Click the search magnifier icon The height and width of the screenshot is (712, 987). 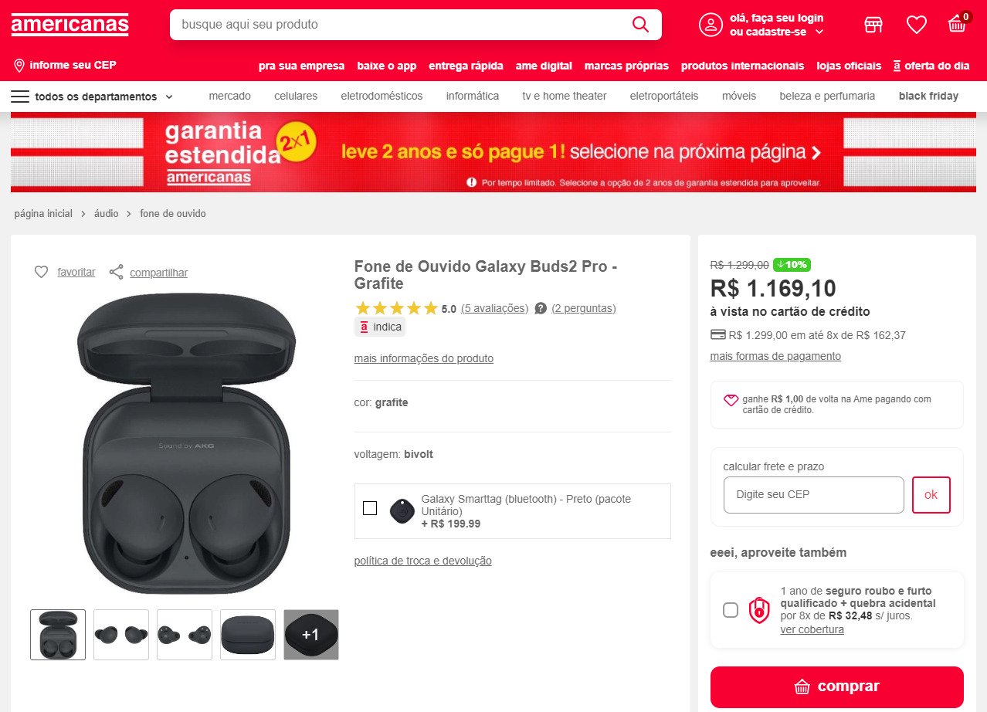coord(640,24)
